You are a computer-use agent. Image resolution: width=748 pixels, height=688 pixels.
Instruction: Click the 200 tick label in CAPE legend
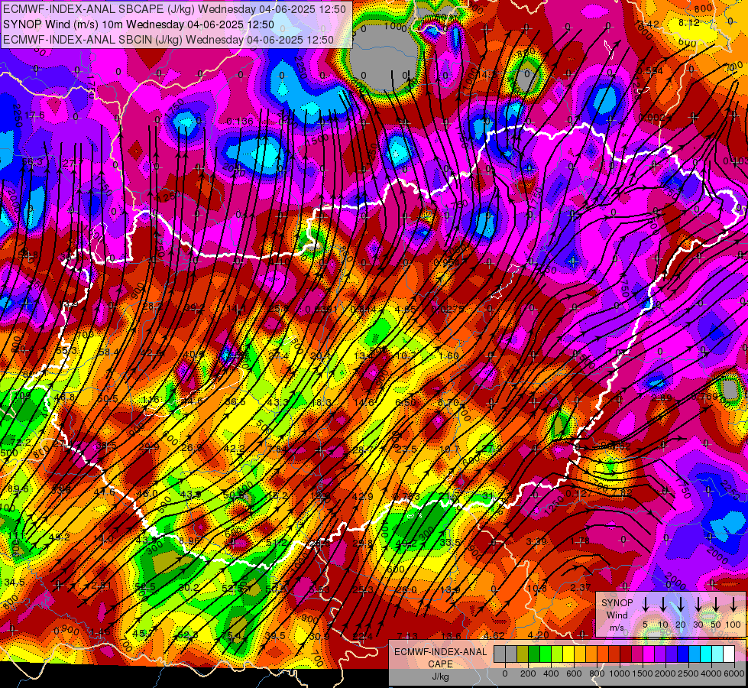coord(528,673)
